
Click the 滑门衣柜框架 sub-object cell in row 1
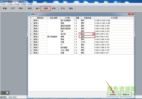click(x=67, y=21)
